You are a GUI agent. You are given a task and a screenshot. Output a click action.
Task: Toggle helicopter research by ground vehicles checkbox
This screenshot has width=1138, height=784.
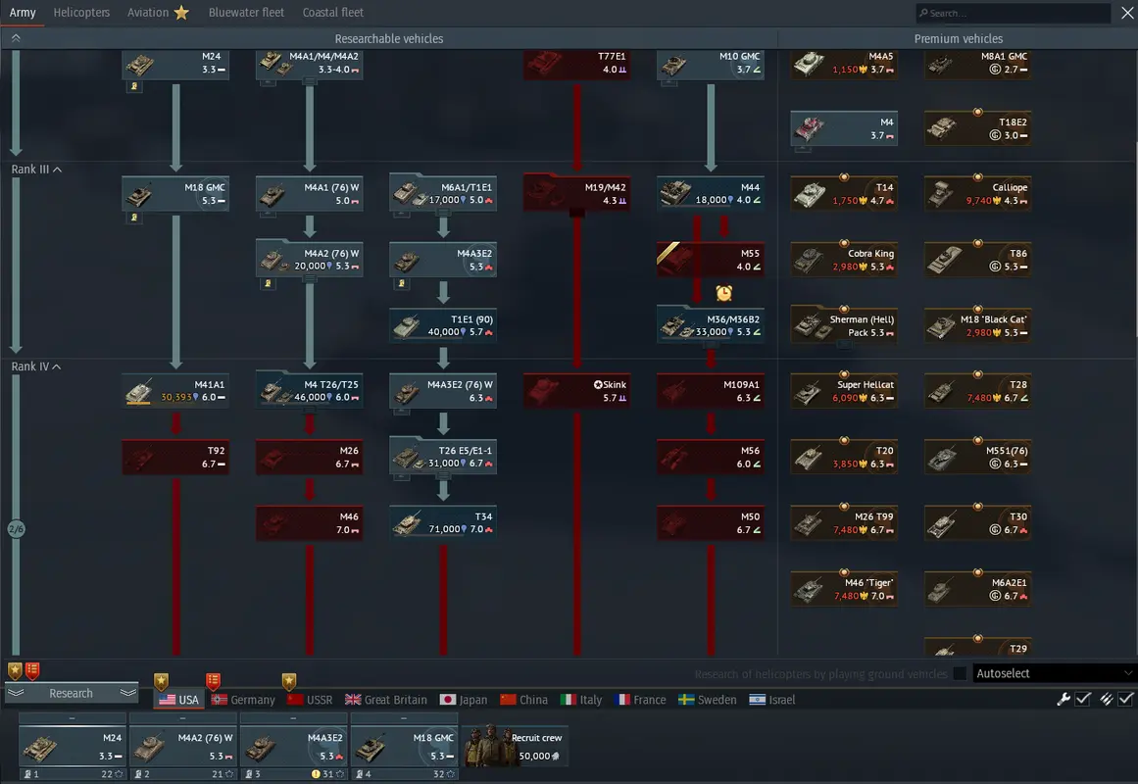(960, 673)
